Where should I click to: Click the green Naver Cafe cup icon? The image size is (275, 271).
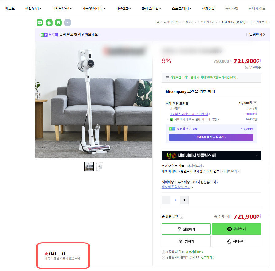(x=49, y=22)
